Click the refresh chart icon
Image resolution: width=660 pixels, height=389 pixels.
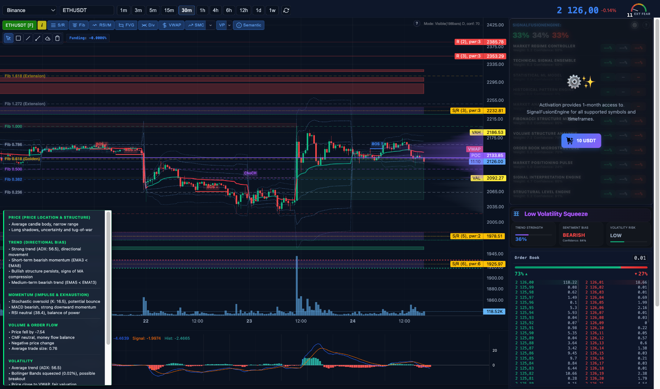click(286, 10)
